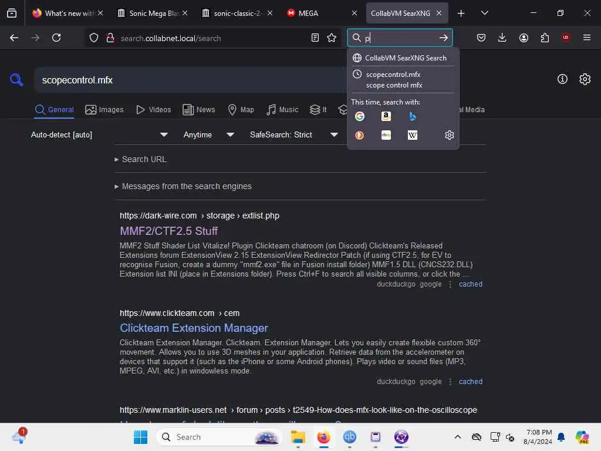This screenshot has height=451, width=601.
Task: Open the Auto-detect language dropdown
Action: coord(99,135)
